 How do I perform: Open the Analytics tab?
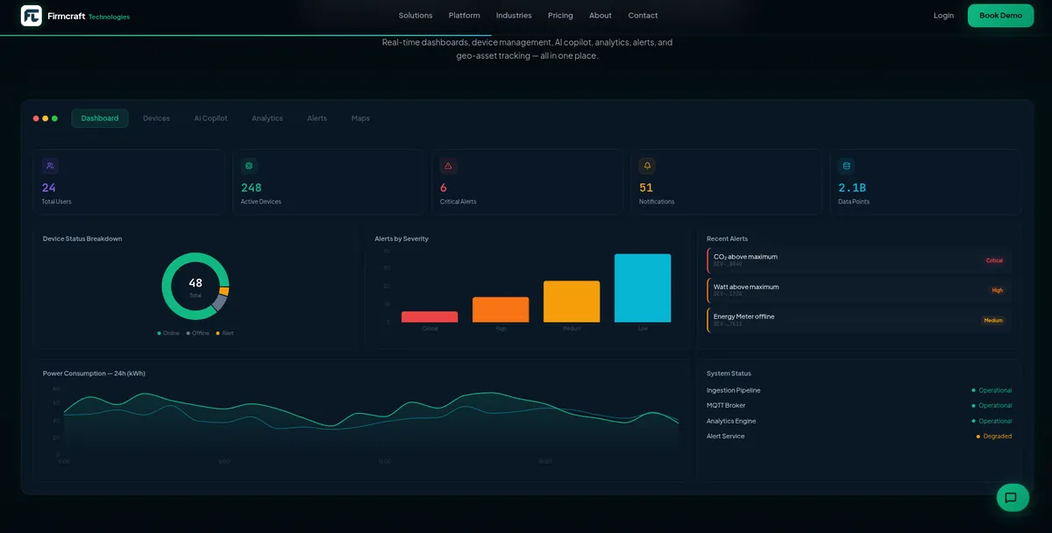(267, 118)
